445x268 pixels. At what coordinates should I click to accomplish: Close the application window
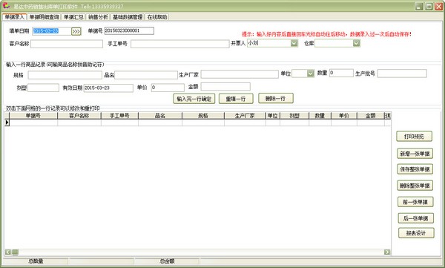439,7
